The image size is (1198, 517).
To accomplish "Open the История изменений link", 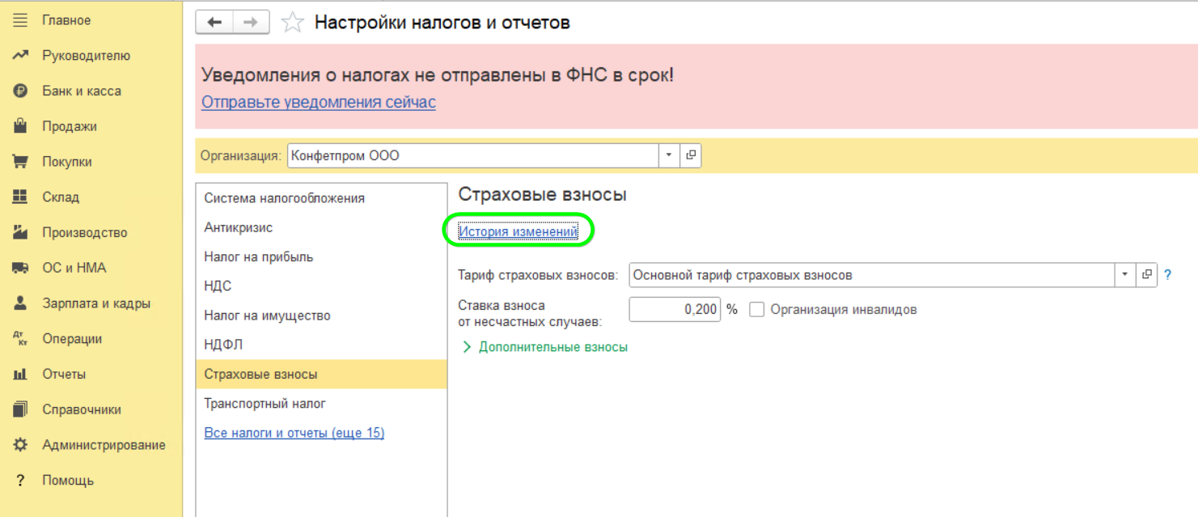I will coord(518,231).
